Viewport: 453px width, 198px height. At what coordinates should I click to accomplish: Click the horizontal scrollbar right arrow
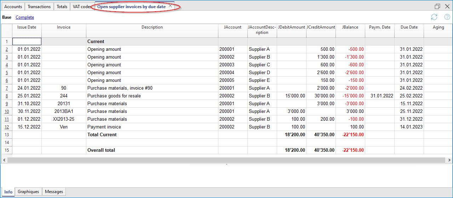pyautogui.click(x=449, y=160)
